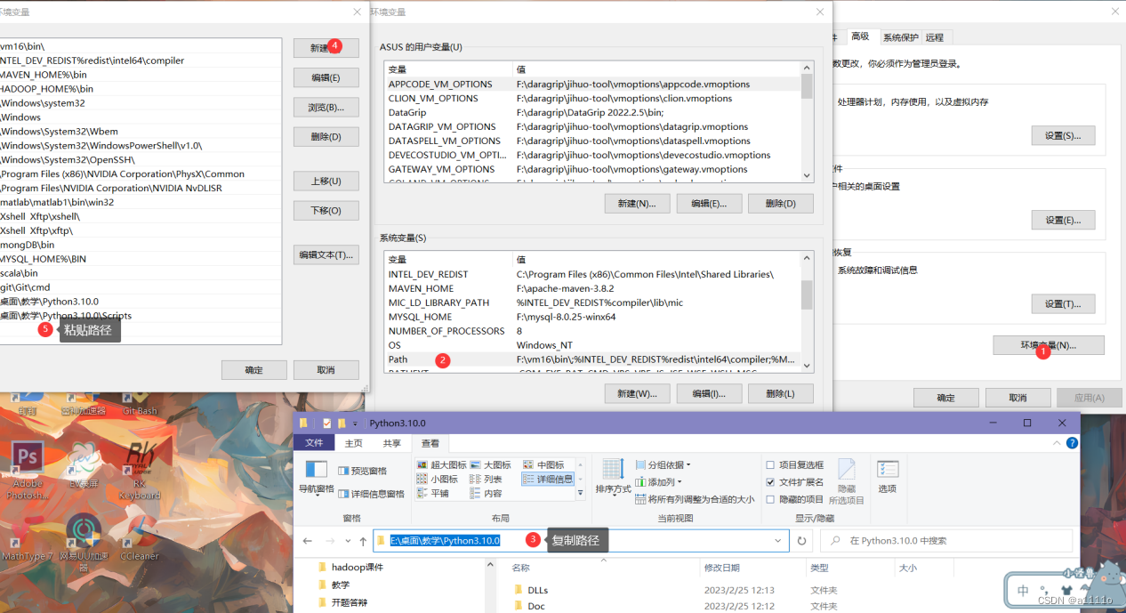Select 详细信息 details layout
The width and height of the screenshot is (1126, 613).
(x=548, y=479)
